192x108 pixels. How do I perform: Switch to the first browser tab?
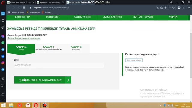pos(20,2)
